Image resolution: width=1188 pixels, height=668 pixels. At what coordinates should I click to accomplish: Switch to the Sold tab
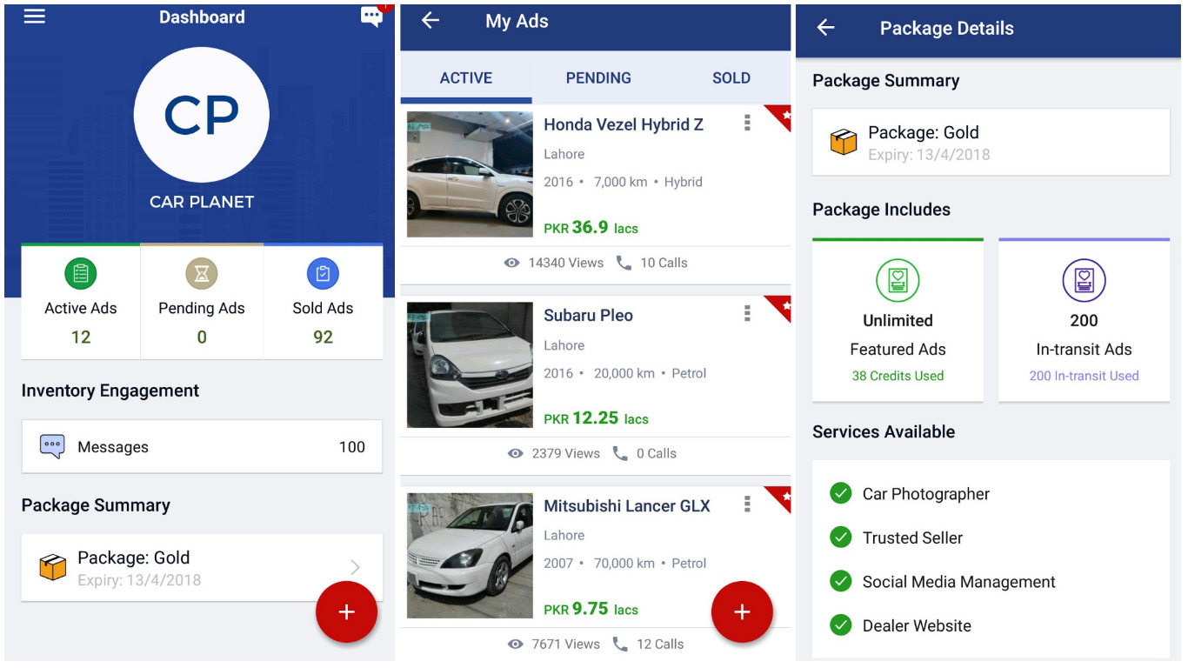pyautogui.click(x=731, y=78)
